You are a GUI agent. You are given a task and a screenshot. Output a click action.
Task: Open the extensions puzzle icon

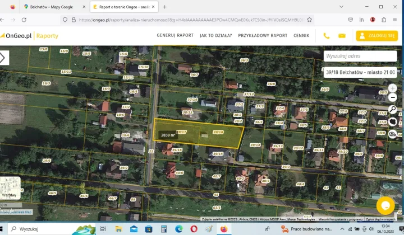(x=384, y=20)
